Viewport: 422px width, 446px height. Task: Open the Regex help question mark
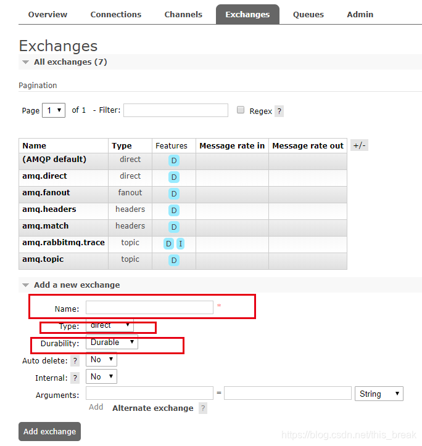click(x=279, y=111)
